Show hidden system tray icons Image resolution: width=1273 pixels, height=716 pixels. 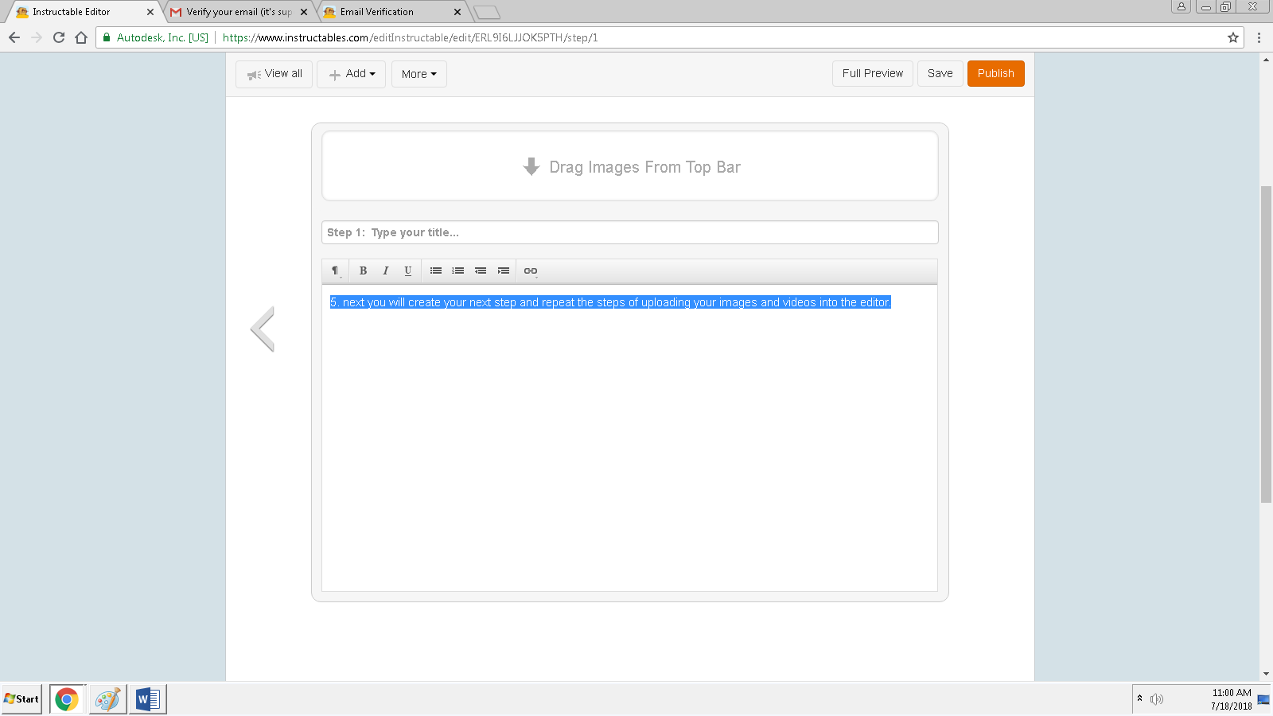coord(1139,698)
